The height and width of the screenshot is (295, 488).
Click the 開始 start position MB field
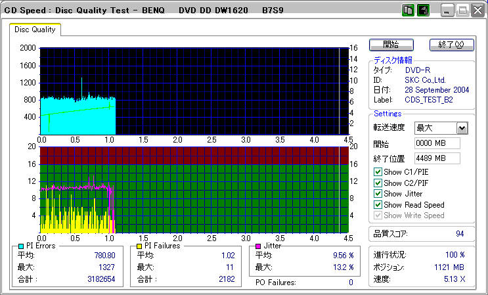tap(437, 143)
